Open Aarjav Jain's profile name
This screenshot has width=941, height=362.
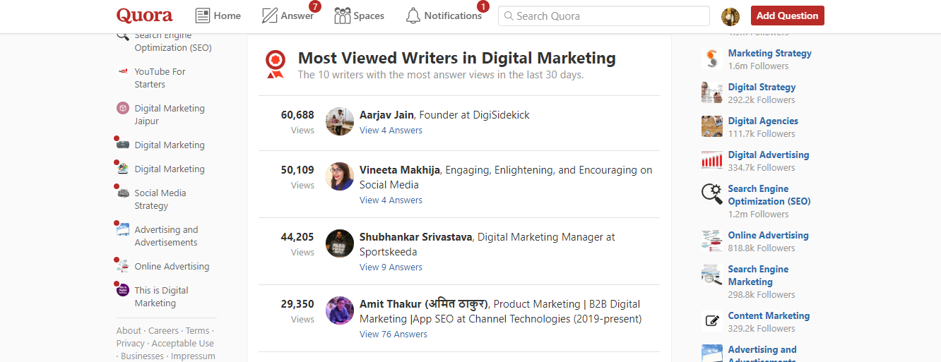click(387, 114)
